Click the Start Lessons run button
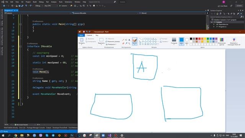The width and height of the screenshot is (245, 138). [x=63, y=6]
